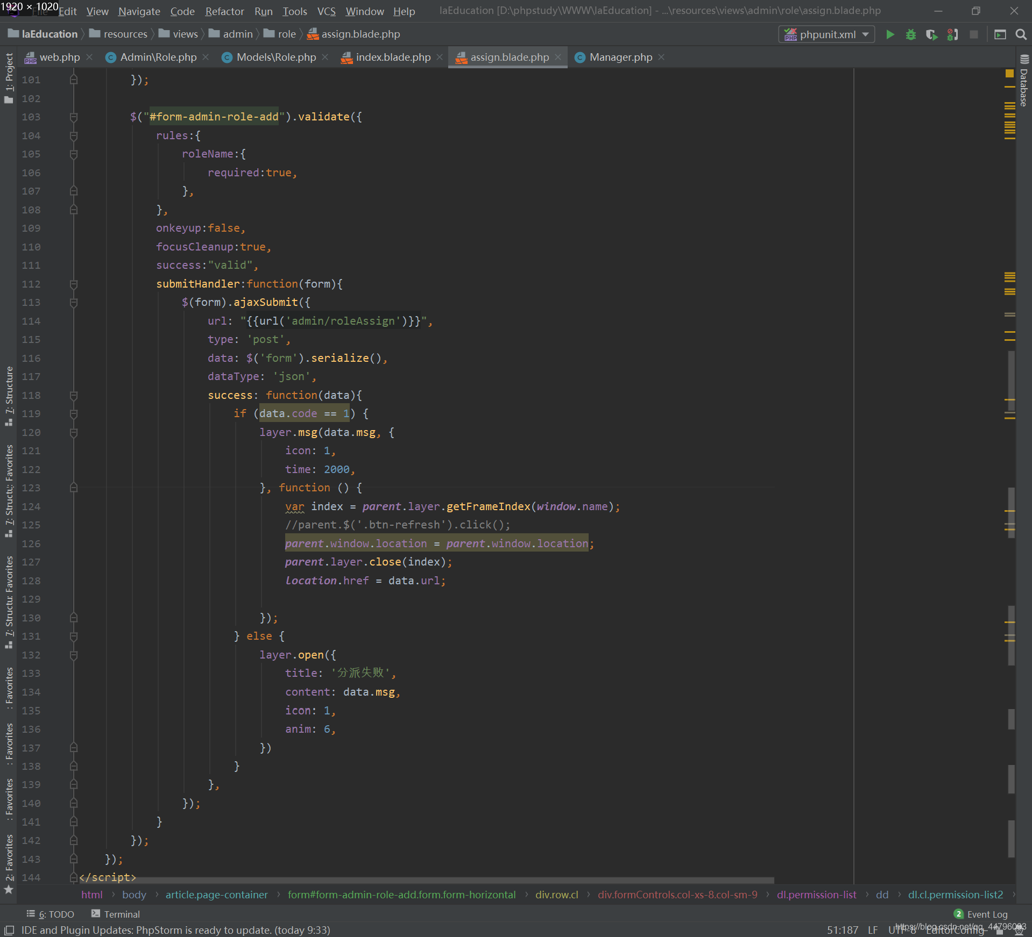Viewport: 1032px width, 937px height.
Task: Open the 2: Favorites sidebar tab
Action: coord(9,857)
